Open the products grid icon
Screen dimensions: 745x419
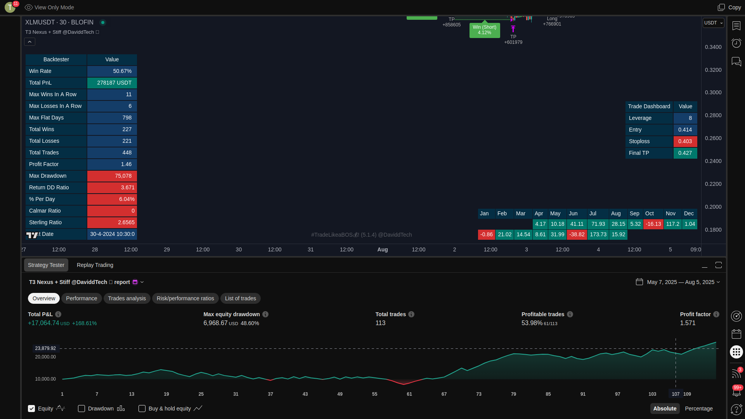point(736,352)
